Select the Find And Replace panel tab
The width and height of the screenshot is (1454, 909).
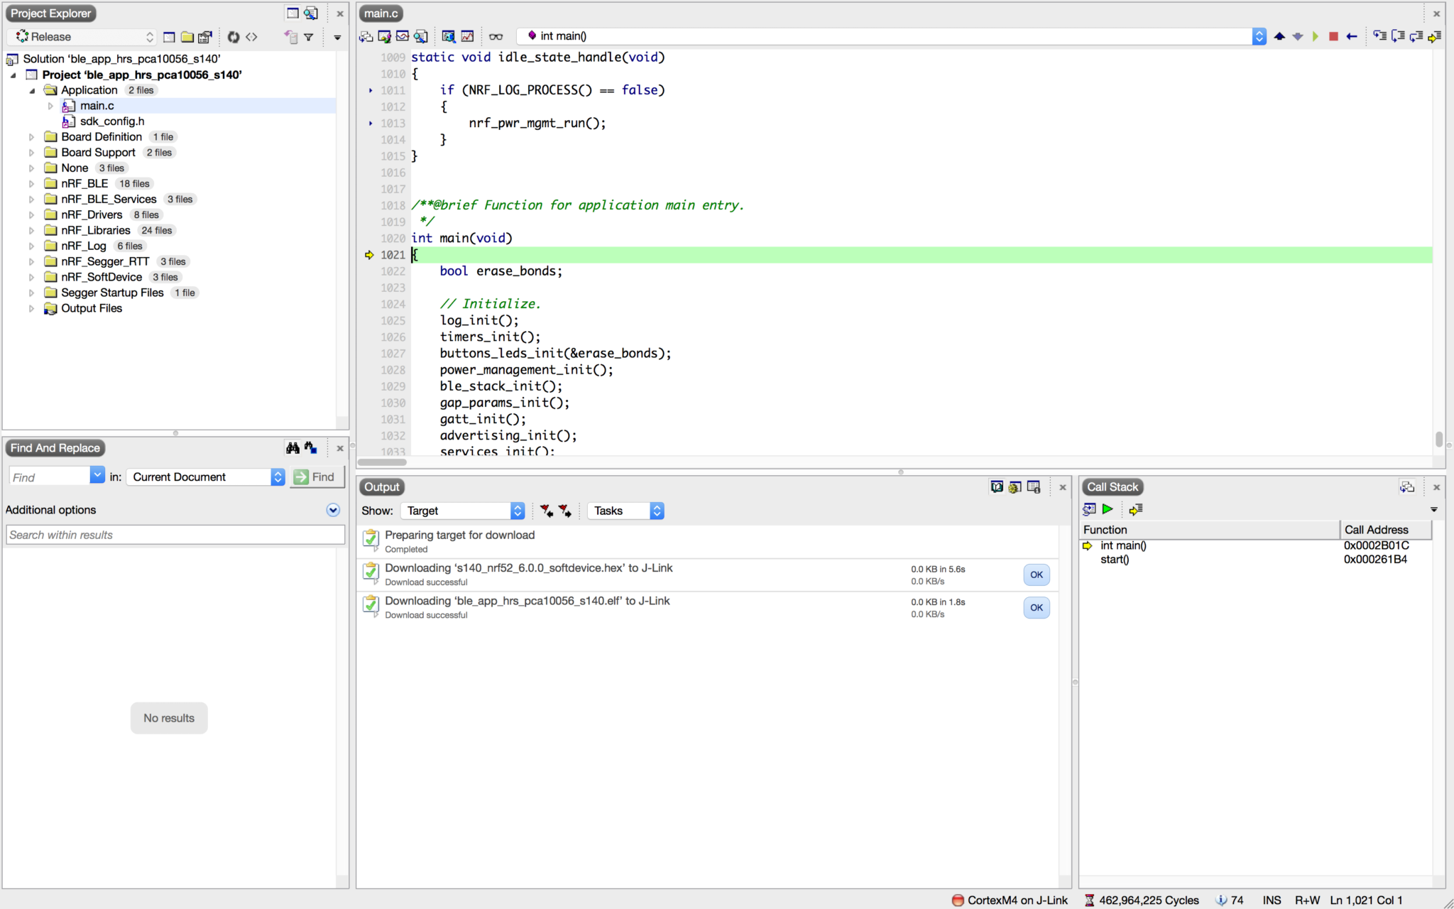[x=55, y=448]
